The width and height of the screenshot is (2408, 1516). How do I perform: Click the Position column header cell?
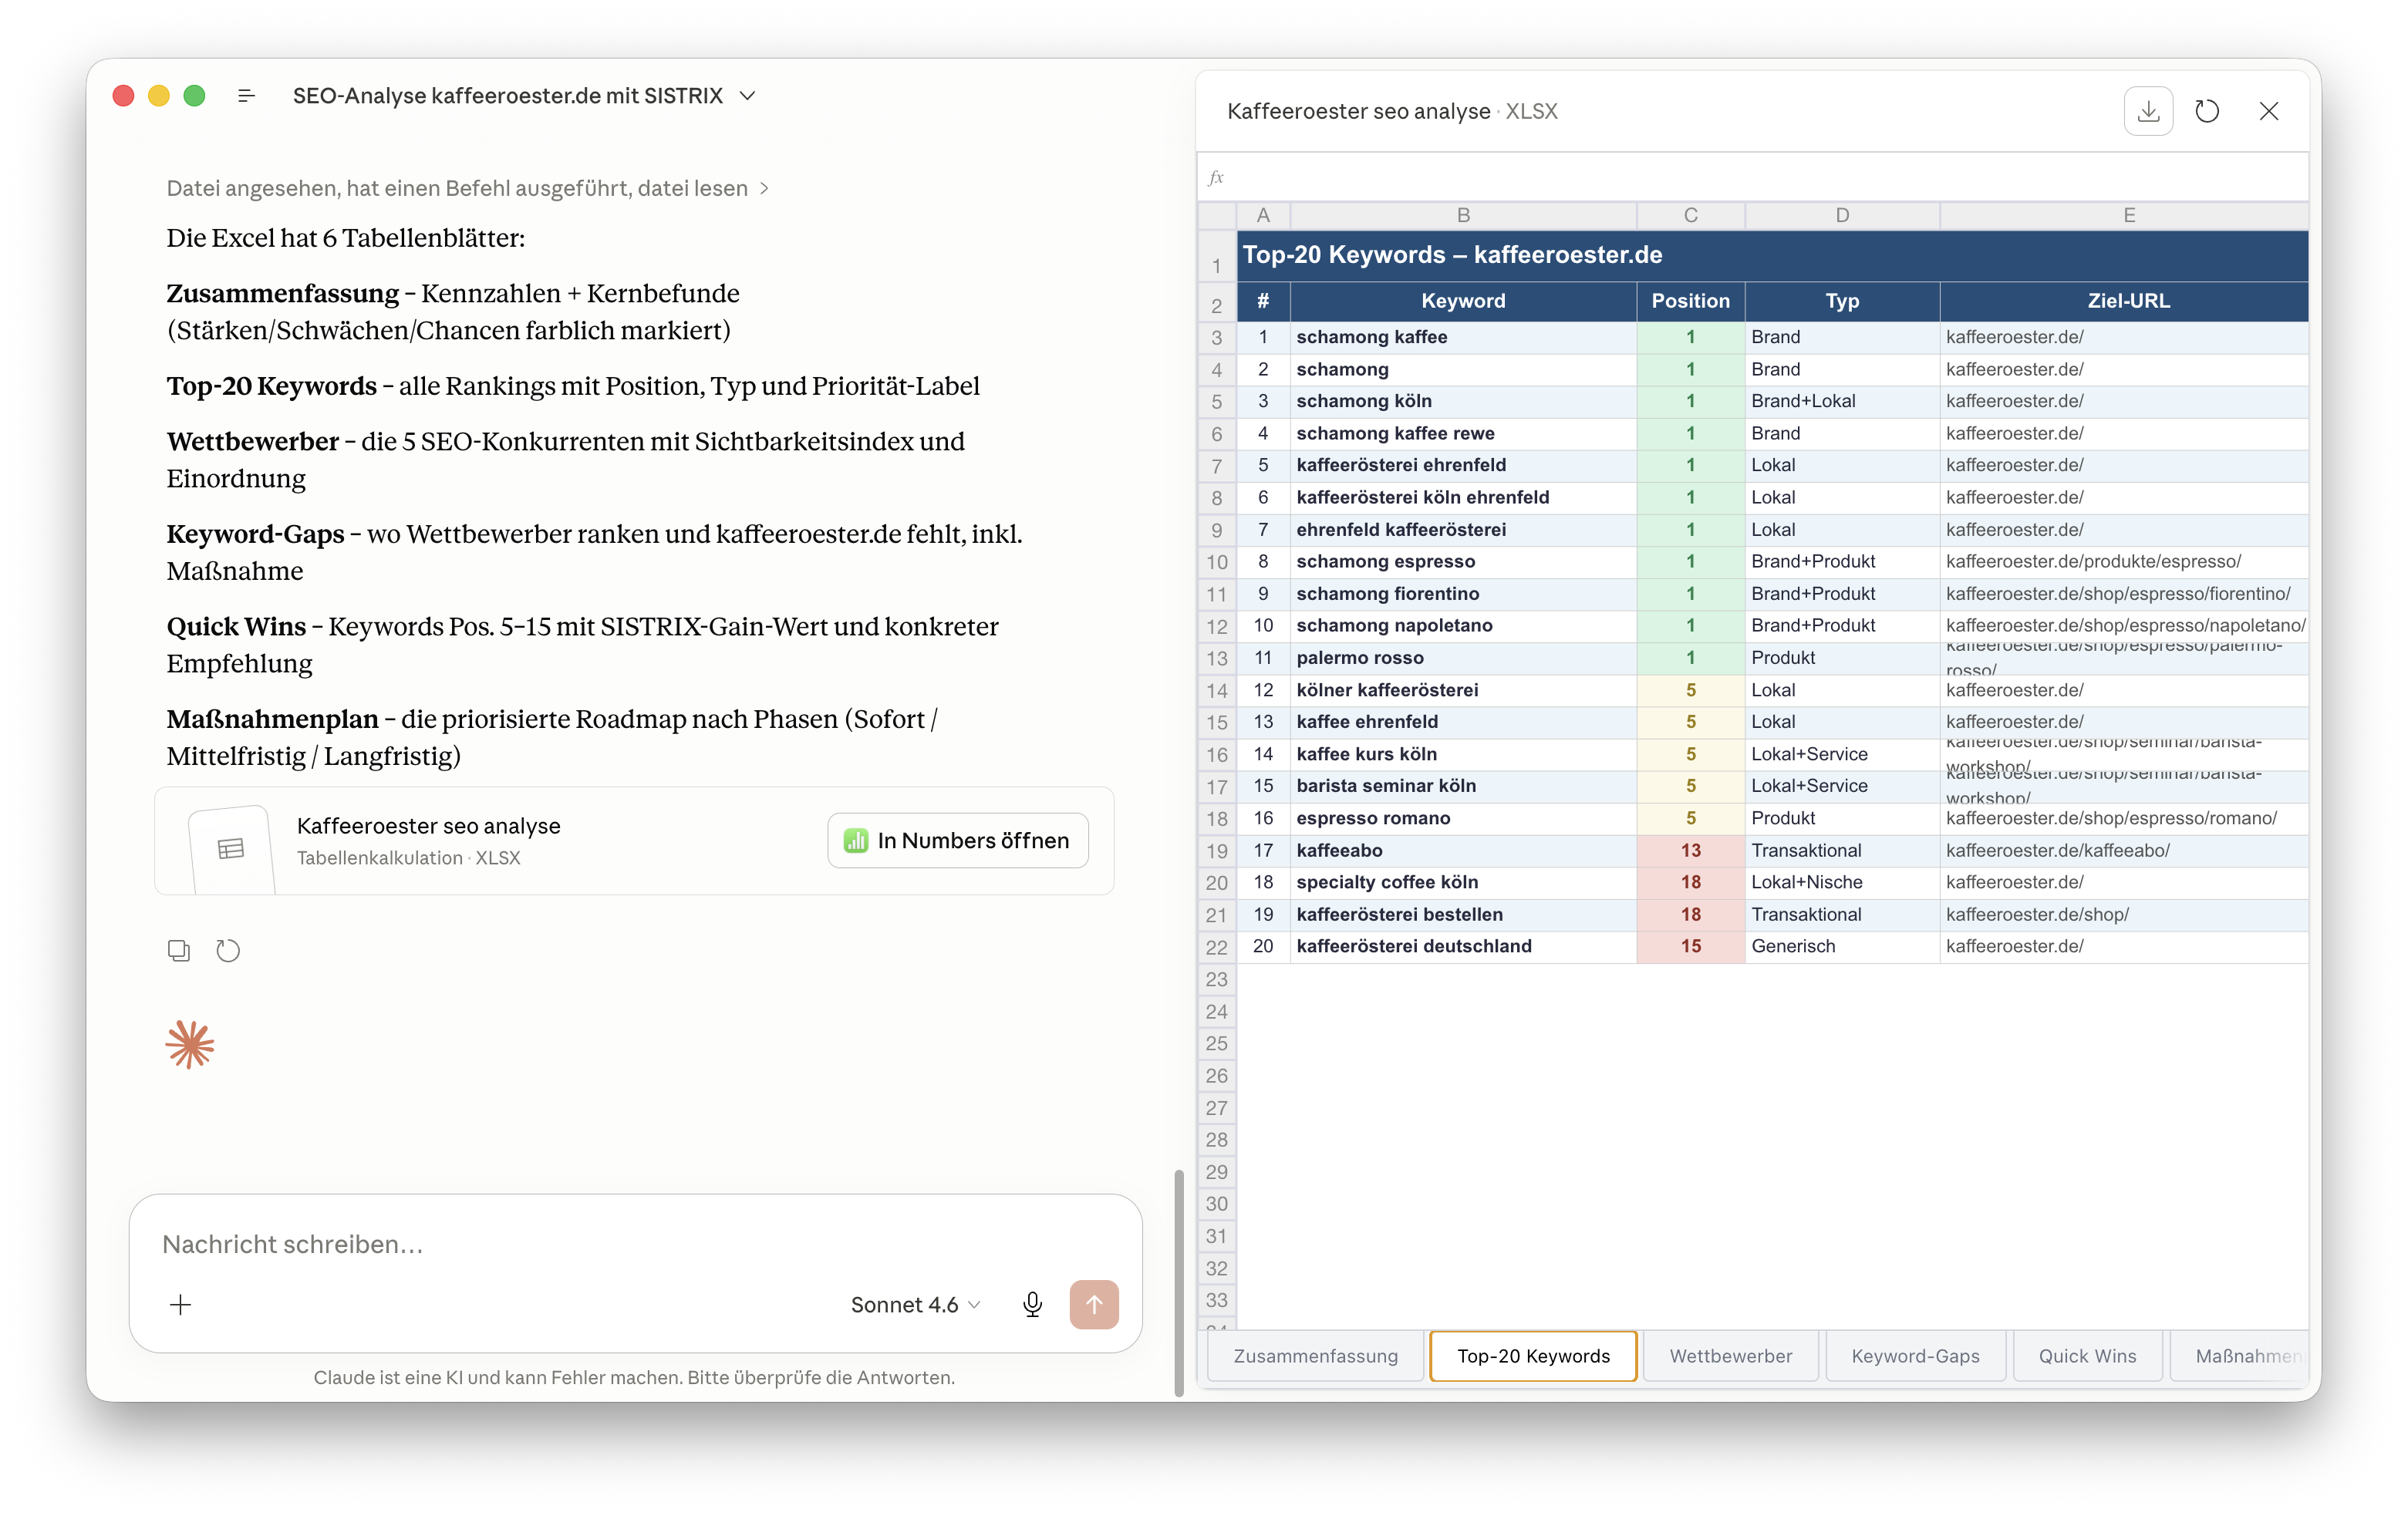click(1690, 301)
